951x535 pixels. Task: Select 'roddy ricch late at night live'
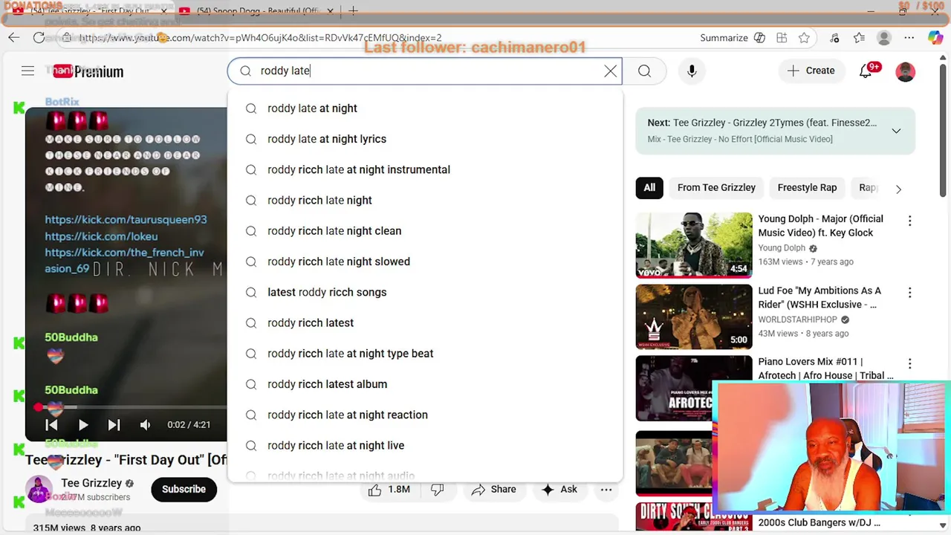coord(425,445)
